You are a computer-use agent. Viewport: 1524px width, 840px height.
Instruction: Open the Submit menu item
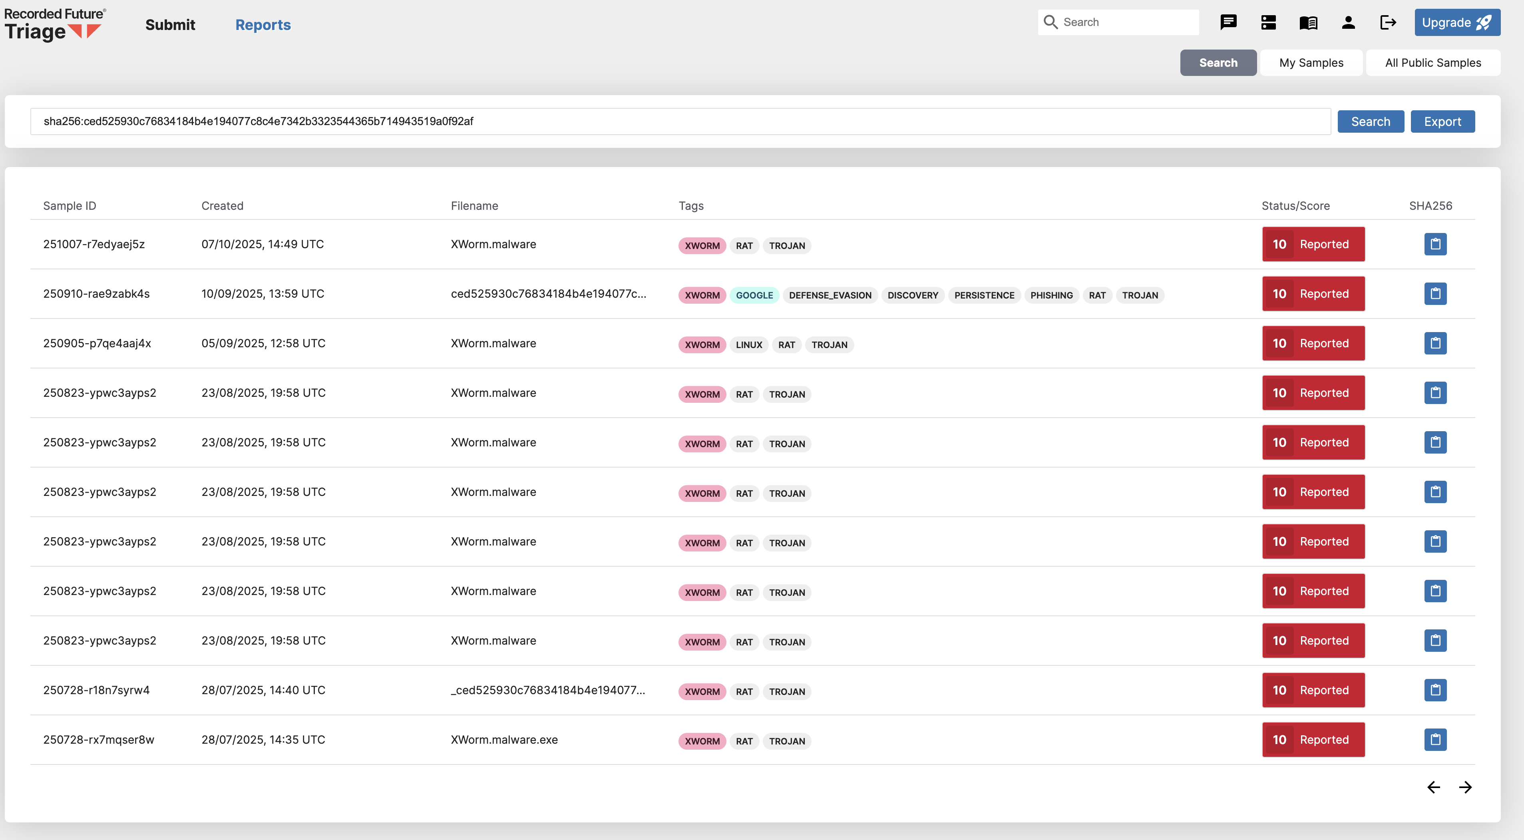[x=170, y=25]
